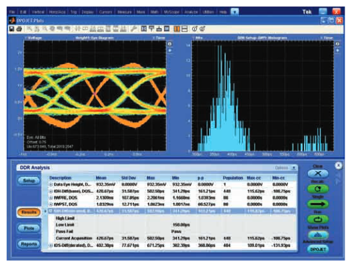Open the Measure menu
Image resolution: width=352 pixels, height=265 pixels.
[125, 12]
